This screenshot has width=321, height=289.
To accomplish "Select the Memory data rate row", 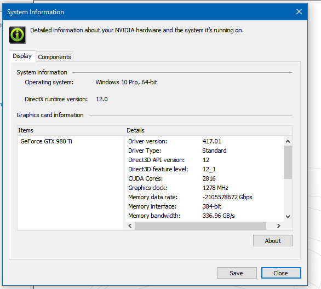I will [x=204, y=197].
